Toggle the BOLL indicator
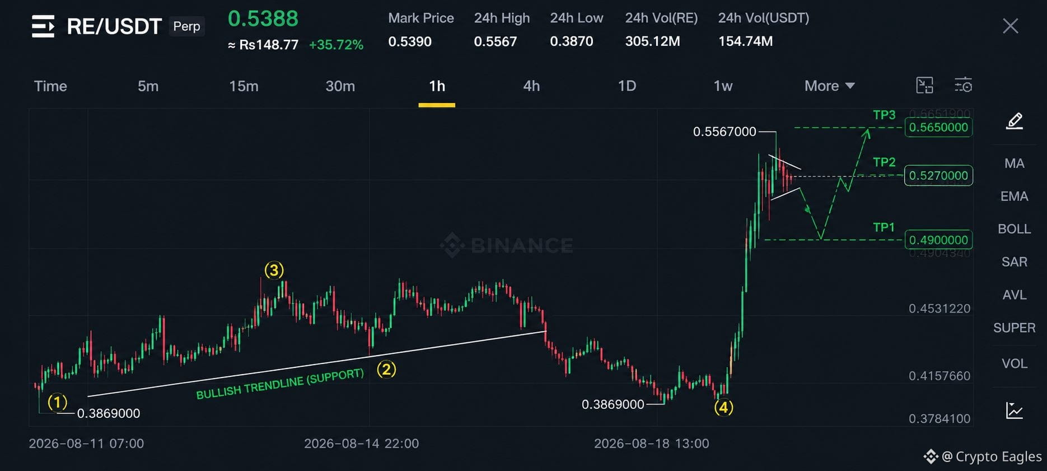 1015,229
